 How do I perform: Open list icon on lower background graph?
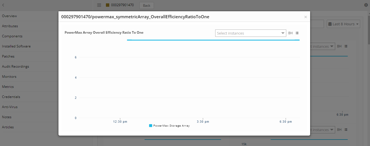click(x=346, y=130)
